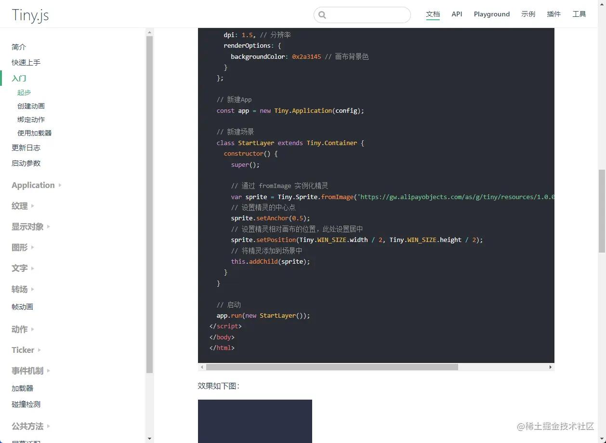606x443 pixels.
Task: Open the API nav tab
Action: coord(457,14)
